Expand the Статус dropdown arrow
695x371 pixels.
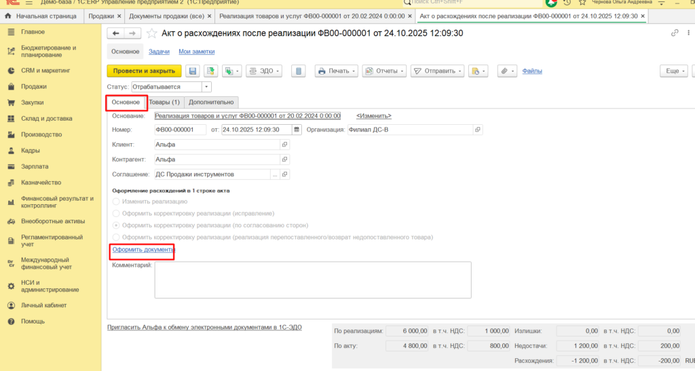[x=206, y=87]
